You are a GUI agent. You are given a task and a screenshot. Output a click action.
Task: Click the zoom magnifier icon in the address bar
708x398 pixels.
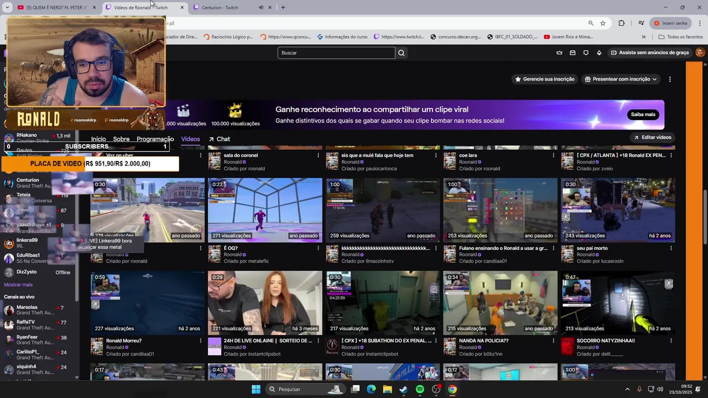pyautogui.click(x=591, y=23)
